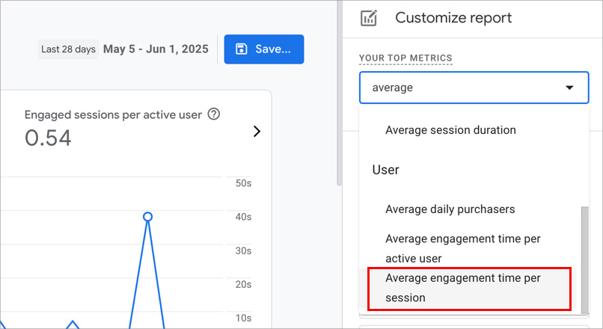Click the Save button
This screenshot has height=329, width=603.
264,49
